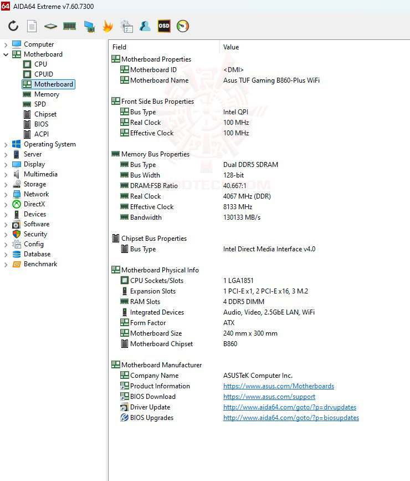410x481 pixels.
Task: Click the Refresh toolbar icon
Action: 13,26
